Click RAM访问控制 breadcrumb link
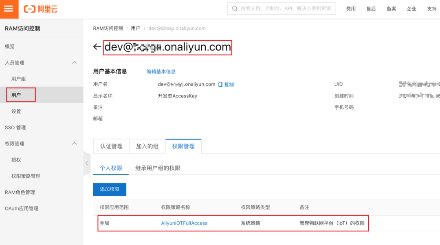Screen dimensions: 440x245 (108, 29)
